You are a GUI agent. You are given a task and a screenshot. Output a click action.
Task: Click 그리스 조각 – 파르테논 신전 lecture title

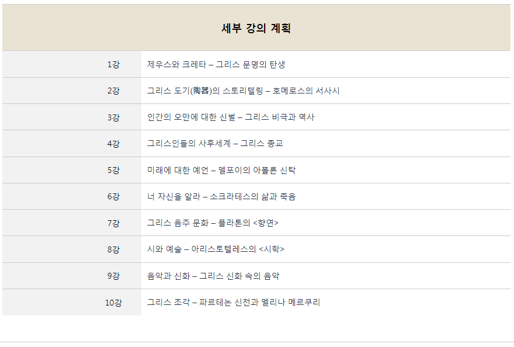pyautogui.click(x=234, y=302)
